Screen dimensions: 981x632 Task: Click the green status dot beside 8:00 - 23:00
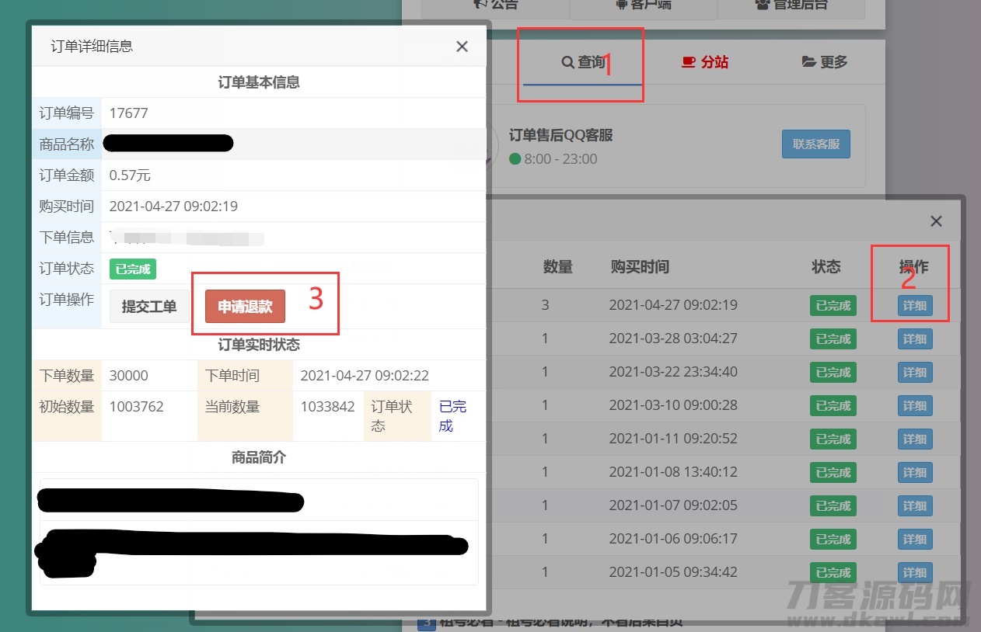click(515, 158)
